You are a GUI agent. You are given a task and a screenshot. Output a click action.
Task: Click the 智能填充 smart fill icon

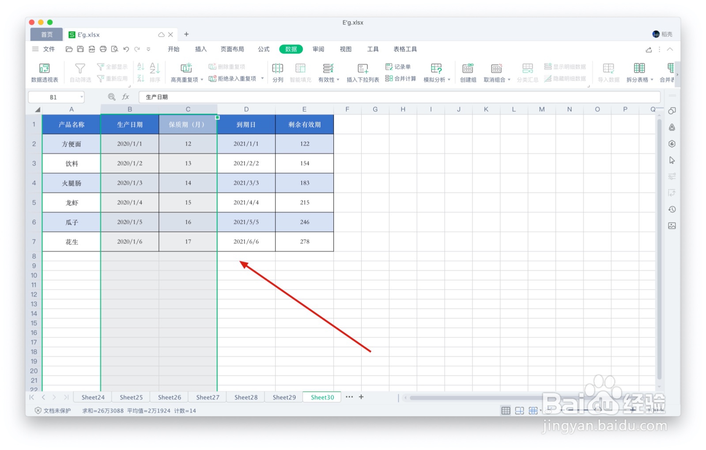click(300, 72)
